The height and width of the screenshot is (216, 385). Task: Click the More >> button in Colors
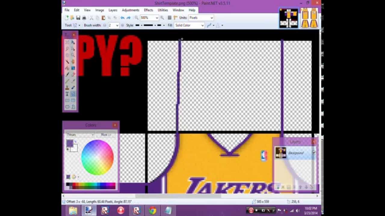[106, 135]
